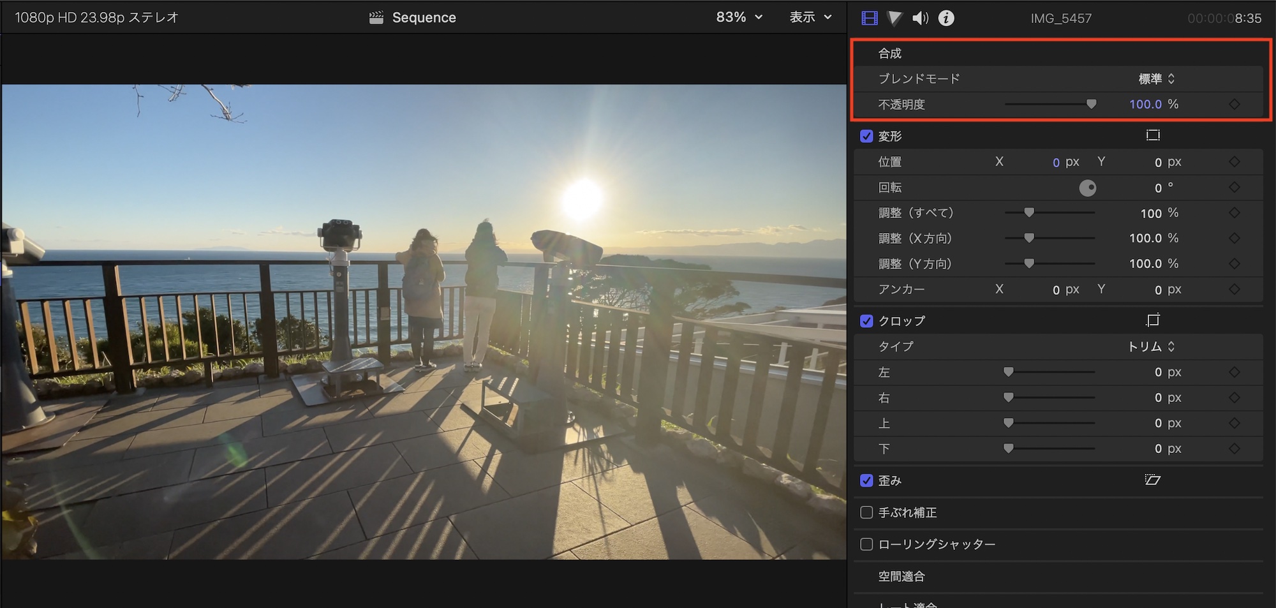
Task: Click the 回転 rotation dial
Action: point(1088,188)
